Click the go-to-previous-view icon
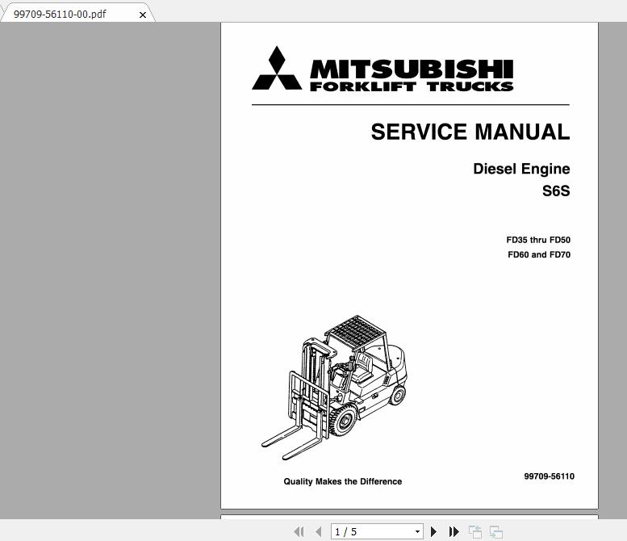Image resolution: width=627 pixels, height=541 pixels. point(475,532)
